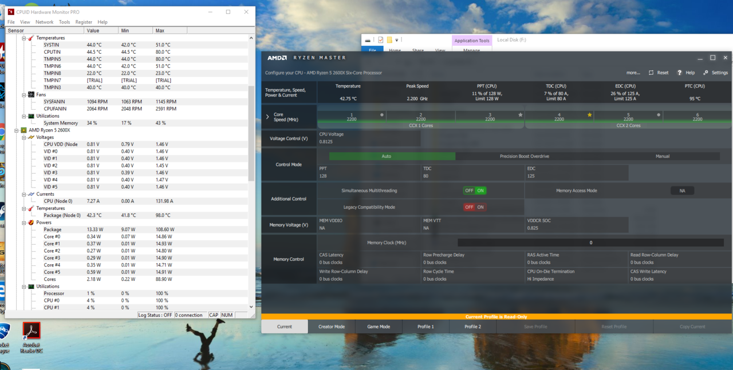This screenshot has width=733, height=370.
Task: Select Manual control mode
Action: (x=663, y=156)
